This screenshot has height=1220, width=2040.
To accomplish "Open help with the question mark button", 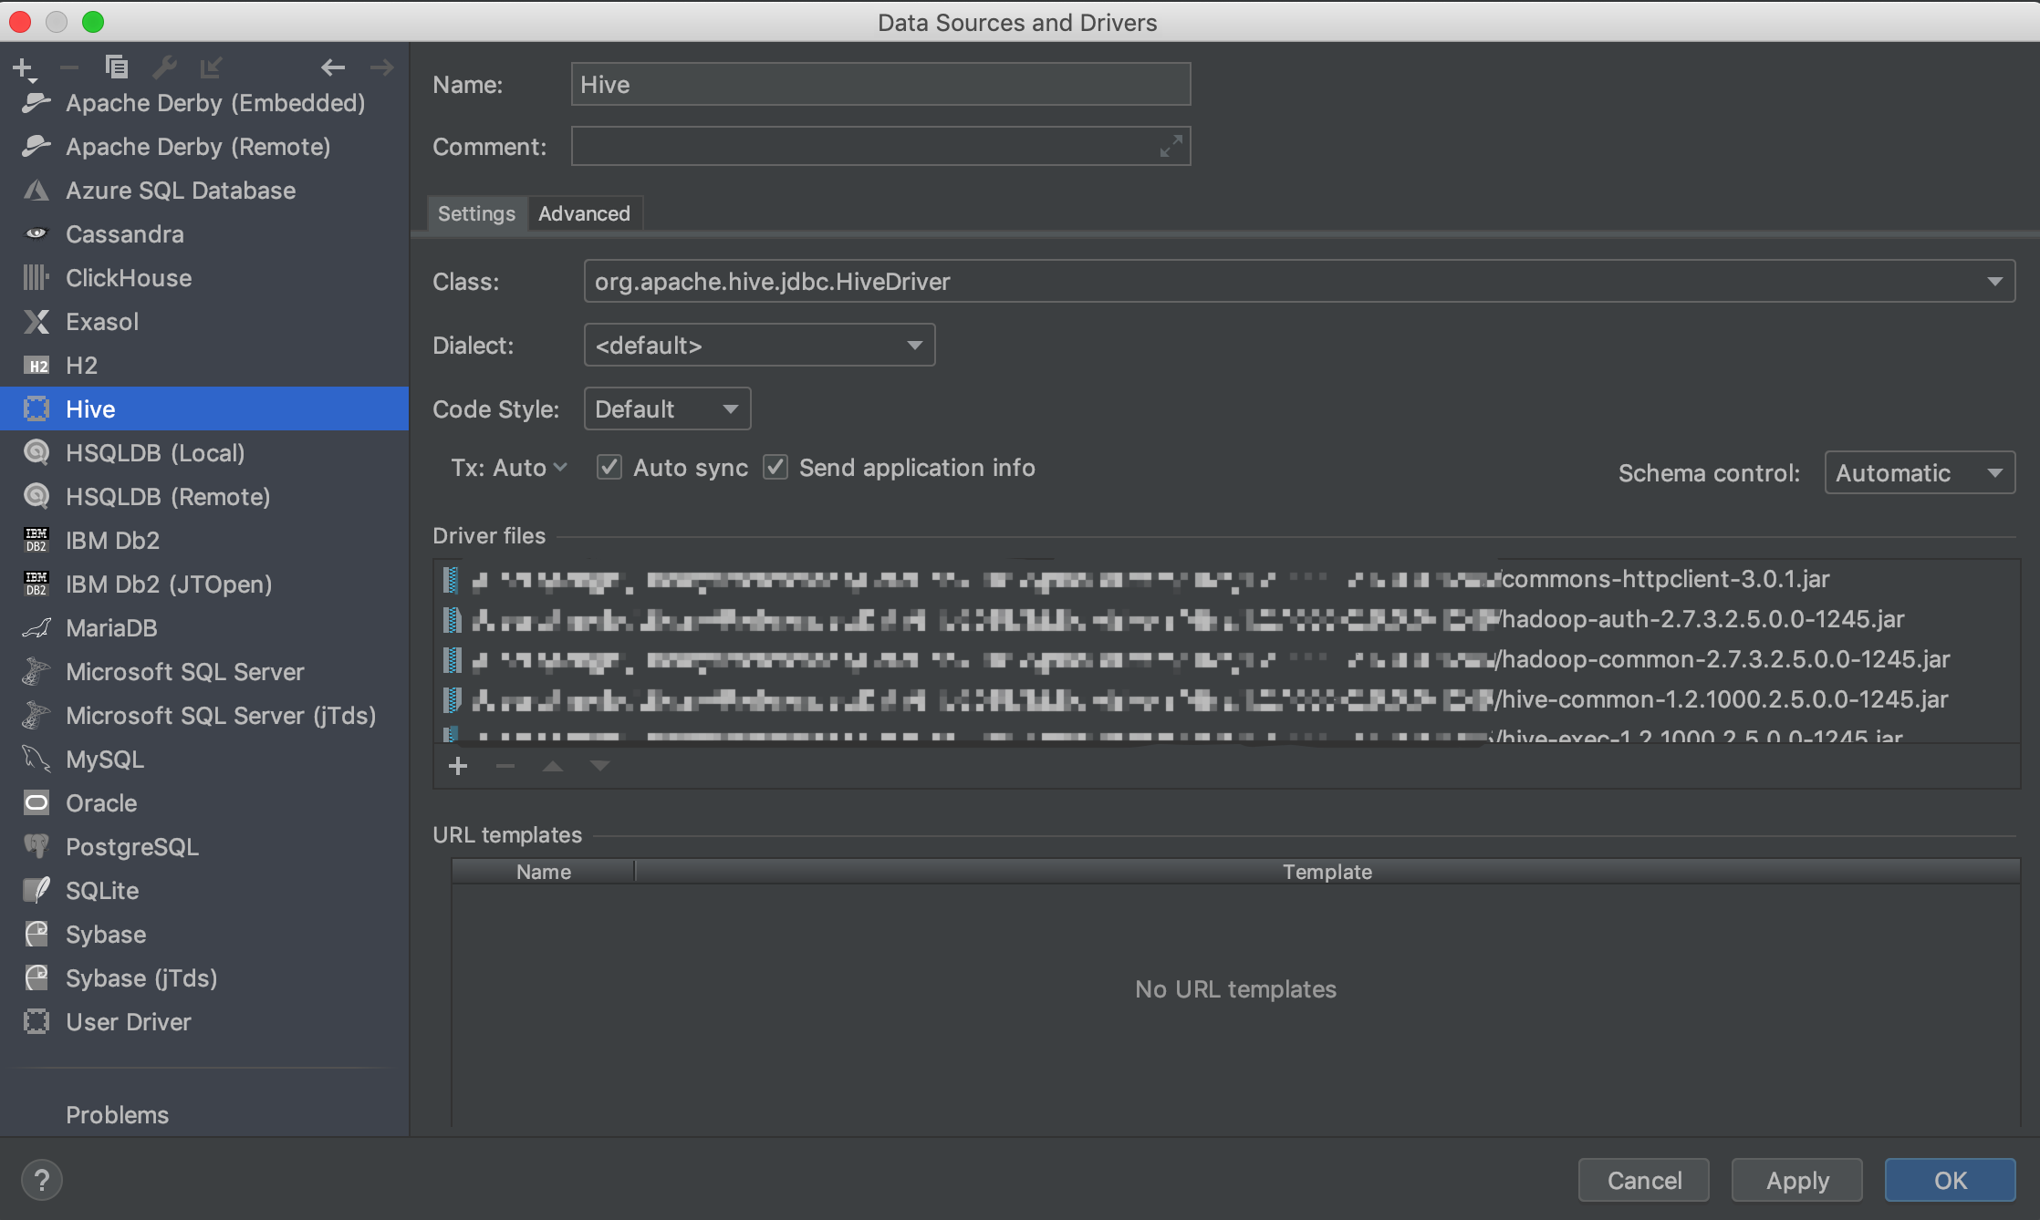I will click(41, 1180).
